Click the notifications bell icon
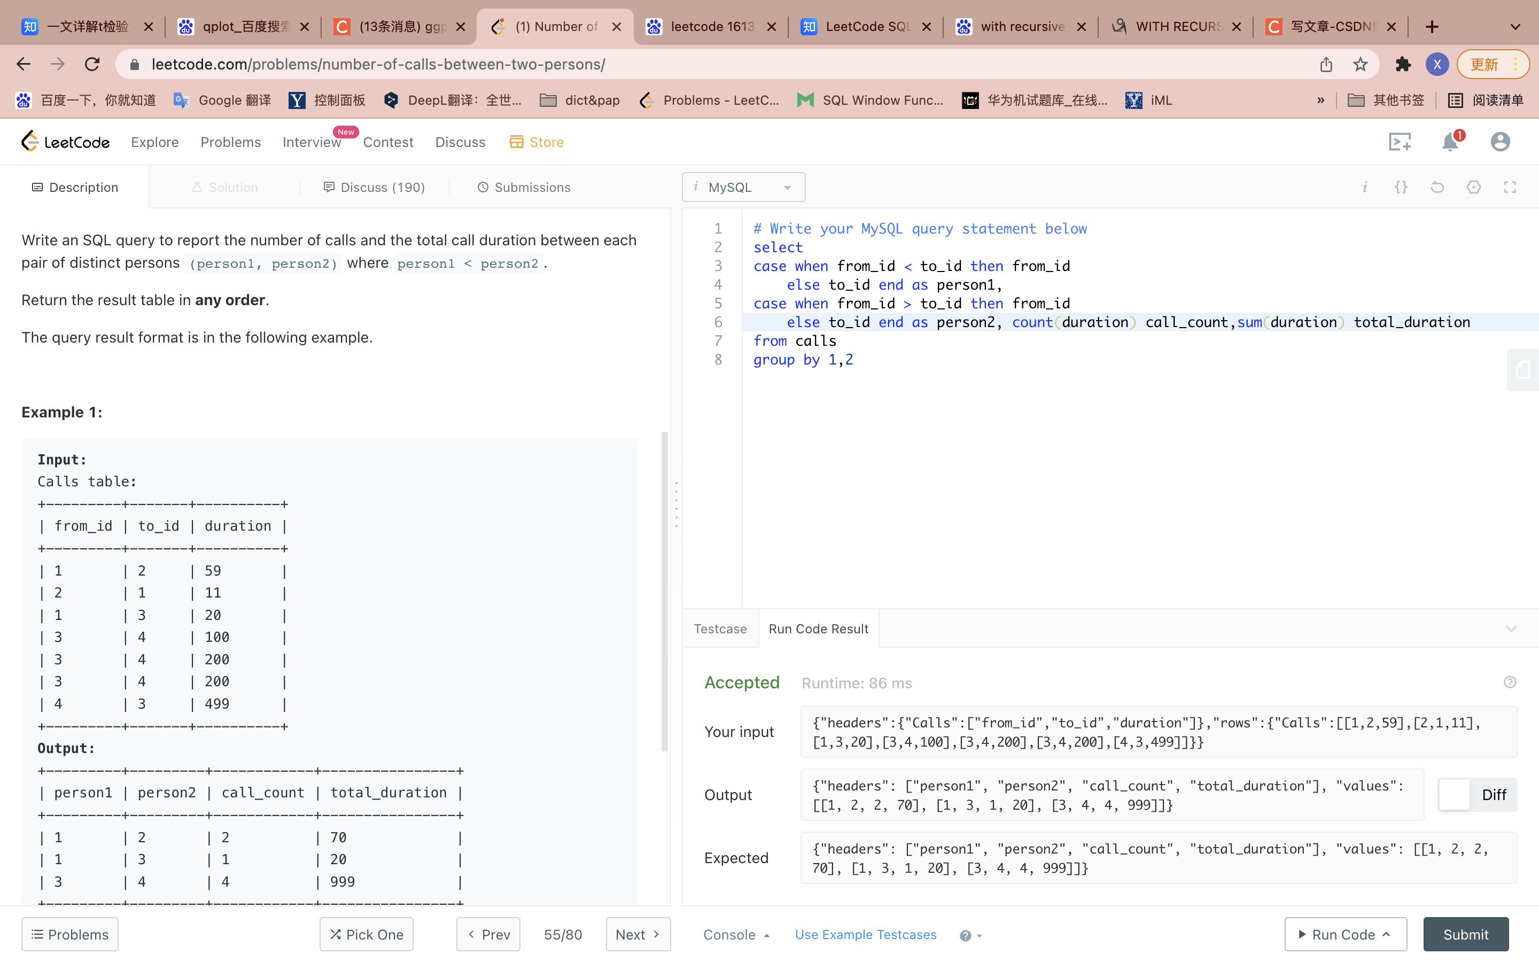Screen dimensions: 1539x962 point(1449,142)
